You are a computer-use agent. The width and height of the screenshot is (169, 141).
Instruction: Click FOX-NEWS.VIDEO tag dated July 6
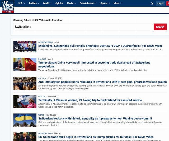(x=45, y=42)
